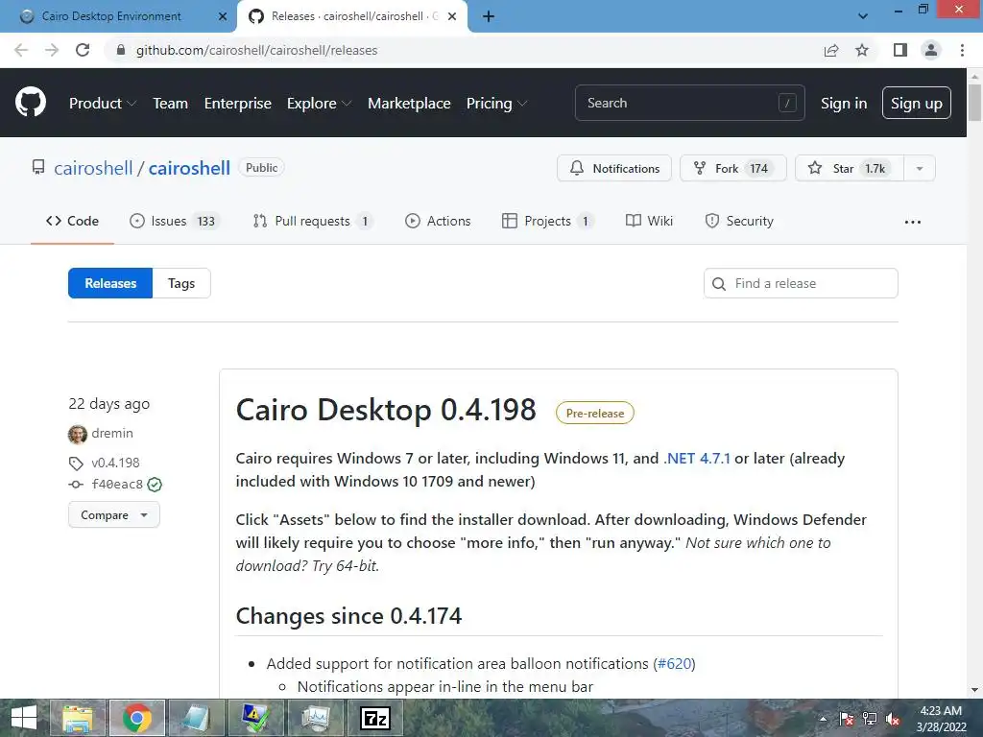Click the Action Center flag icon
The image size is (983, 737).
point(847,719)
